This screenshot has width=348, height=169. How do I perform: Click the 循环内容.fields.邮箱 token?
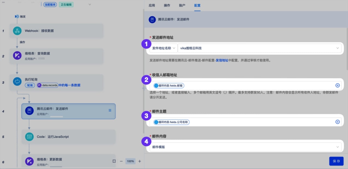pyautogui.click(x=169, y=85)
